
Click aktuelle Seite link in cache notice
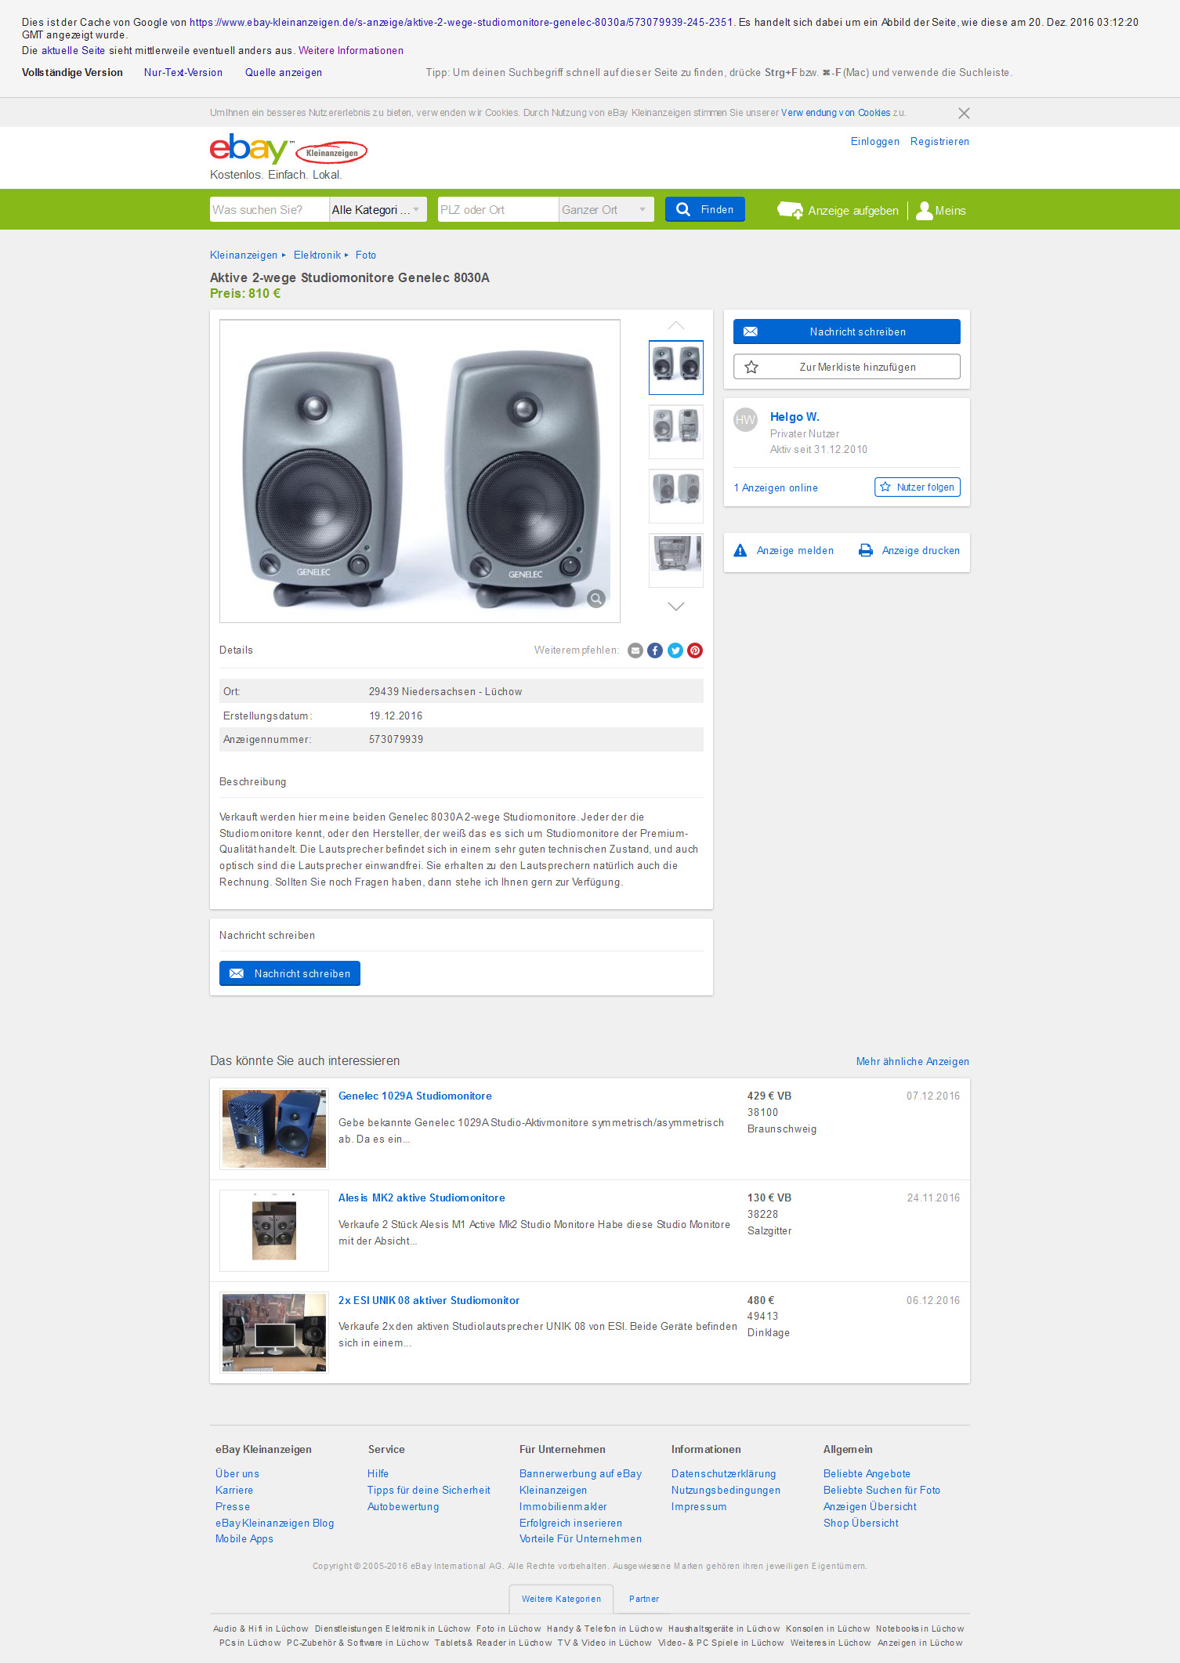73,50
